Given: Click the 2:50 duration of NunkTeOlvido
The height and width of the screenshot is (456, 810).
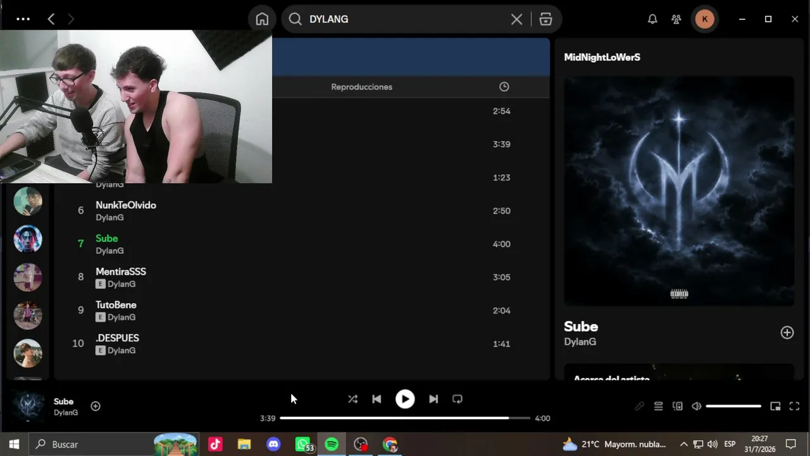Looking at the screenshot, I should tap(501, 211).
